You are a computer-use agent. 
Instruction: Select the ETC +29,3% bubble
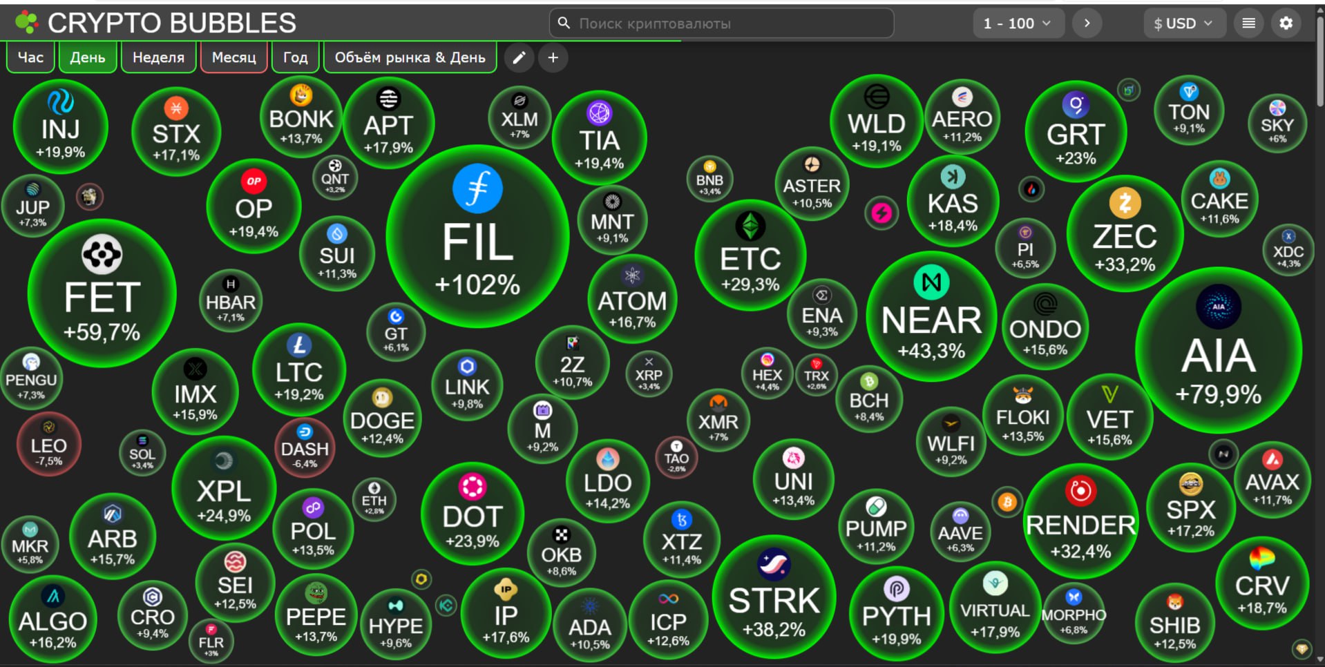pyautogui.click(x=750, y=255)
